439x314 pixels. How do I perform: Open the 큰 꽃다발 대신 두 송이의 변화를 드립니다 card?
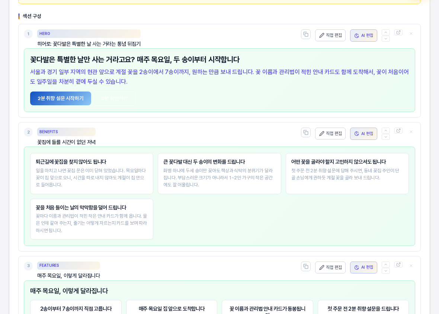coord(219,173)
